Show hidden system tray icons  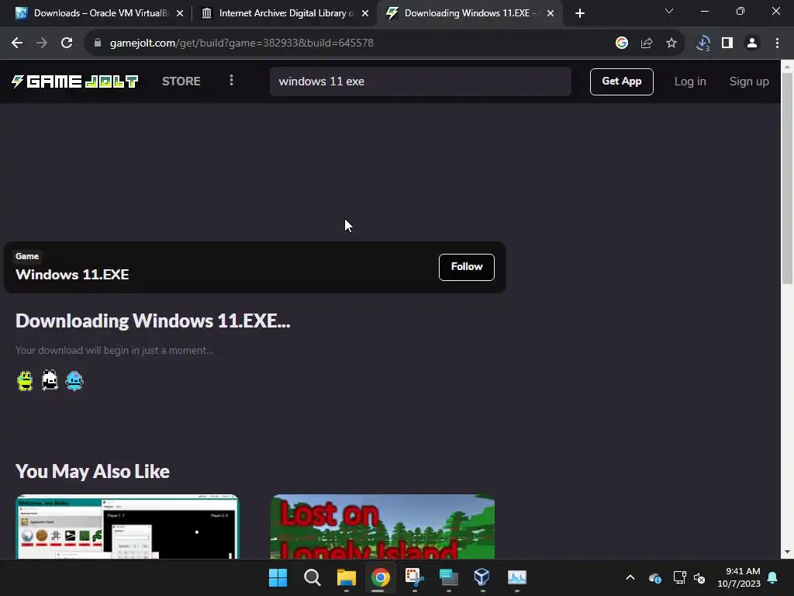pos(630,577)
